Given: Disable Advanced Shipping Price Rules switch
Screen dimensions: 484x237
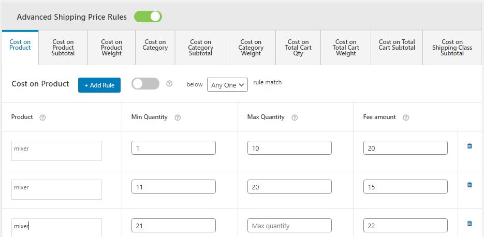Looking at the screenshot, I should 148,17.
